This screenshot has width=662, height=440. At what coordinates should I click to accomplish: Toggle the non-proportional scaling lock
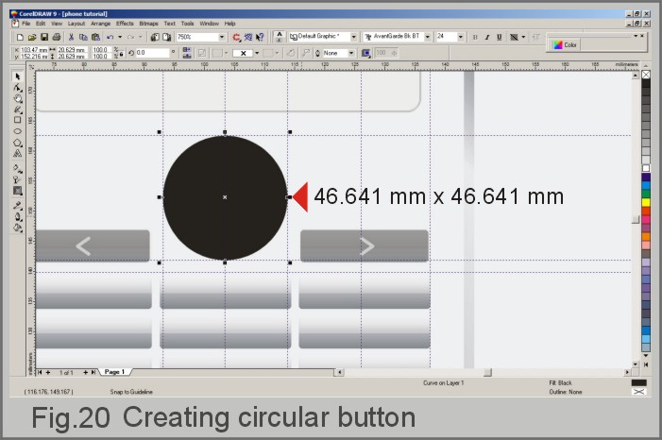121,54
